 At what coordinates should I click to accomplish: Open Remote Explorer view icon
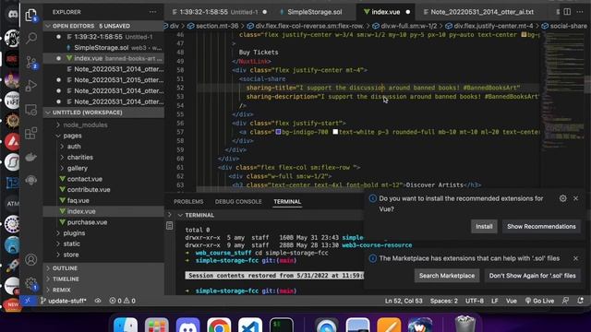point(30,110)
